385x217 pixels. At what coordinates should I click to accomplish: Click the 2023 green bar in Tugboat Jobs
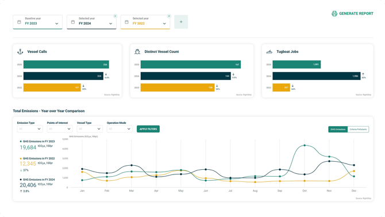coord(297,64)
